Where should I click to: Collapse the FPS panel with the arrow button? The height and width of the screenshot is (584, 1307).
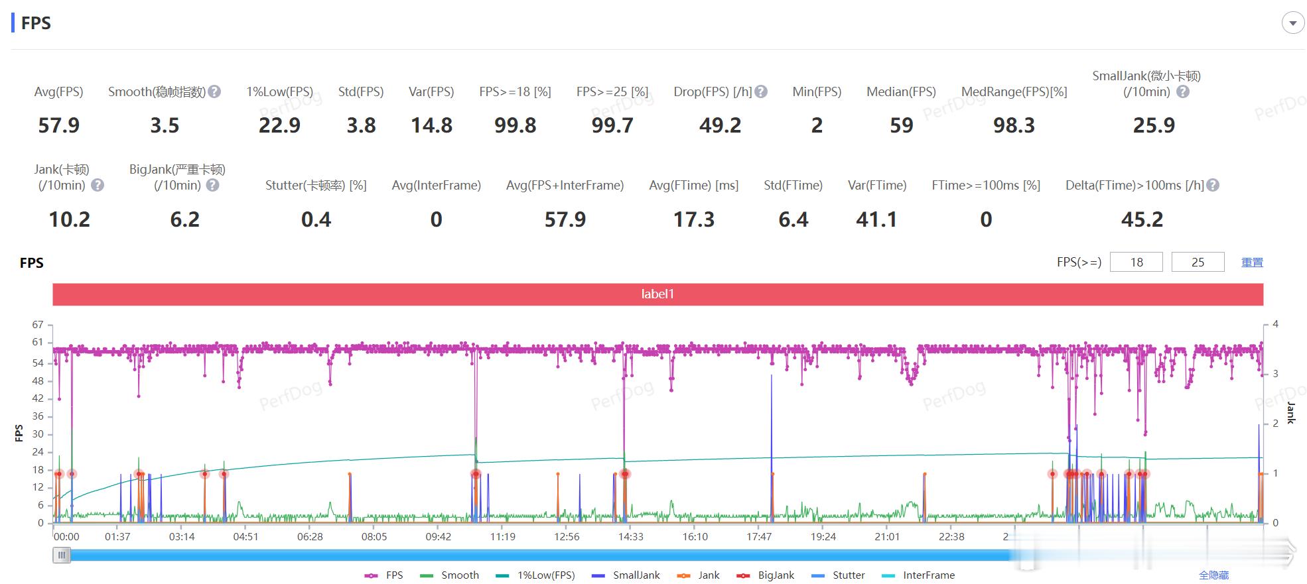click(1292, 23)
